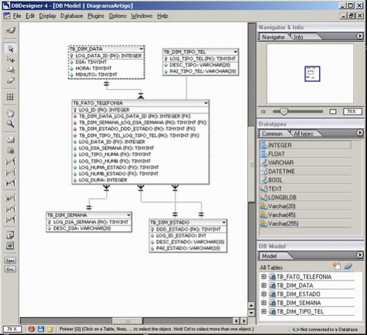Select the Hand pan tool
The image size is (367, 335).
pyautogui.click(x=10, y=114)
